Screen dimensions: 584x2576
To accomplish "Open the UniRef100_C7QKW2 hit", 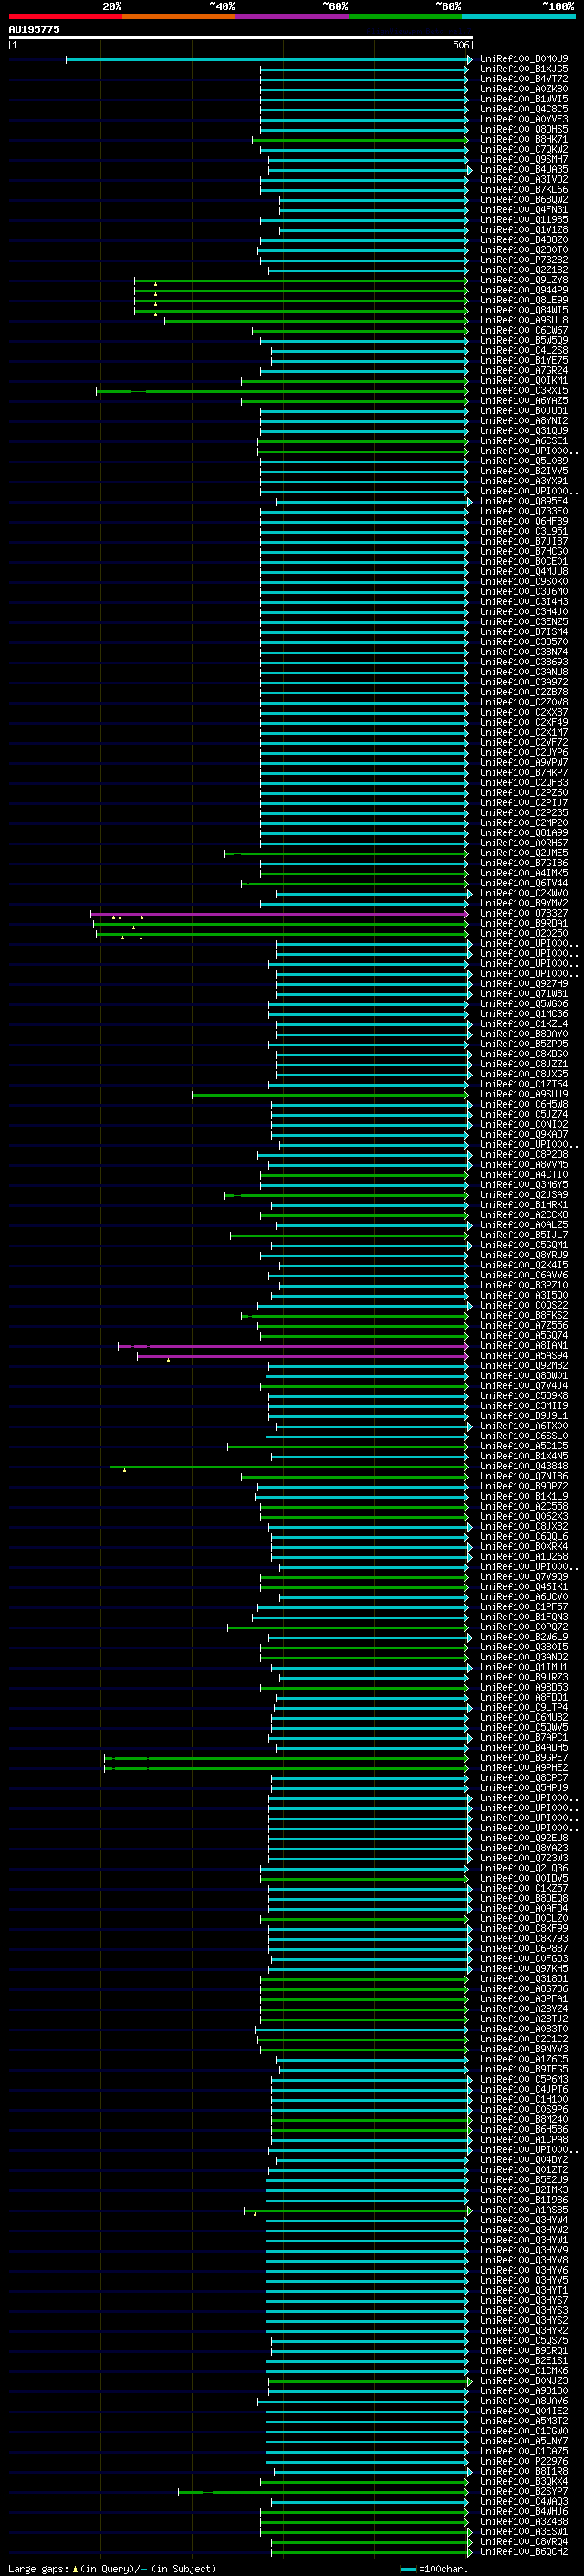I will (524, 150).
